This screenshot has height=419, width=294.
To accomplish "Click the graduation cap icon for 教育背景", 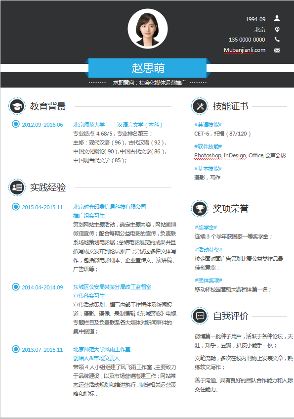I will [x=17, y=106].
